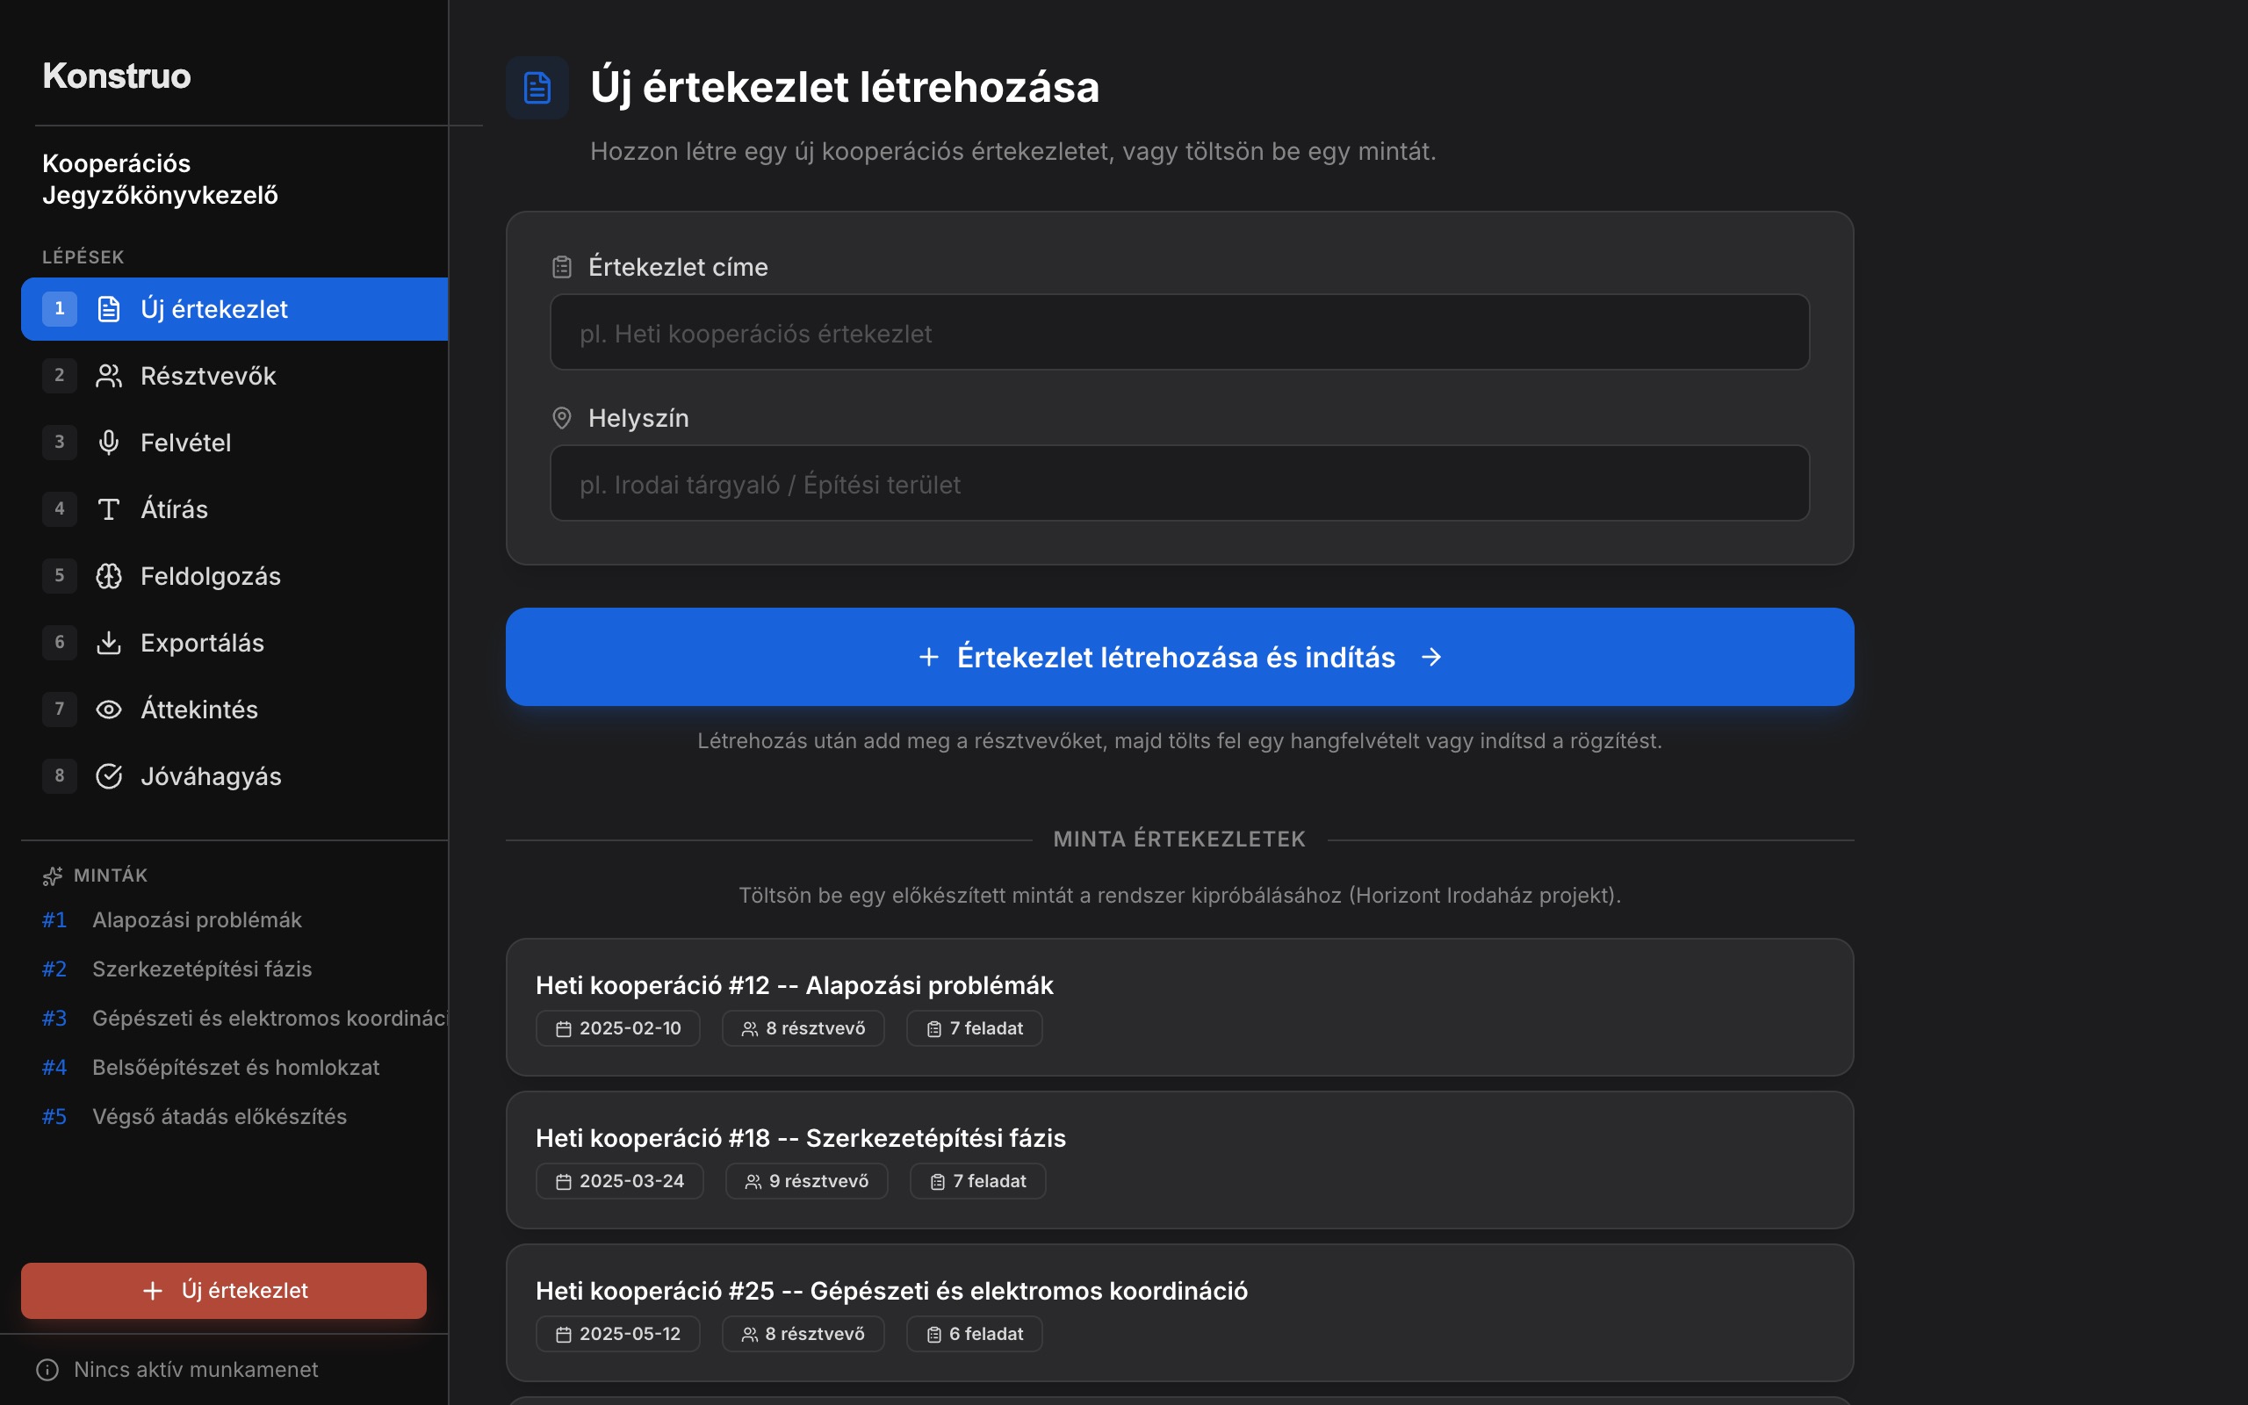Click the microphone icon for Felvétel

(109, 443)
